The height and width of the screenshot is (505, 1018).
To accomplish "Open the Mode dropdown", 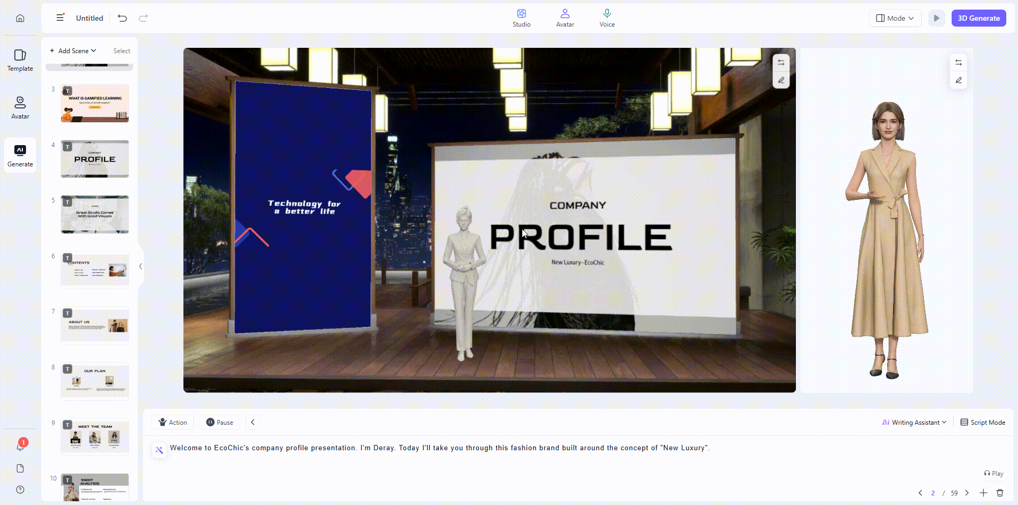I will pyautogui.click(x=895, y=18).
